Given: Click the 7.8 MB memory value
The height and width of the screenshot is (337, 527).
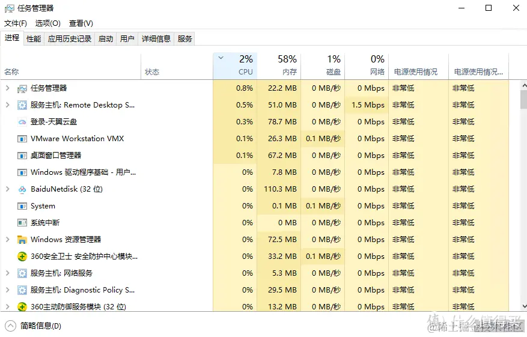Looking at the screenshot, I should [284, 172].
